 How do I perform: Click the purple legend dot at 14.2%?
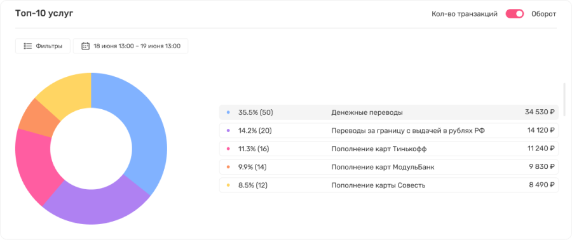[228, 131]
